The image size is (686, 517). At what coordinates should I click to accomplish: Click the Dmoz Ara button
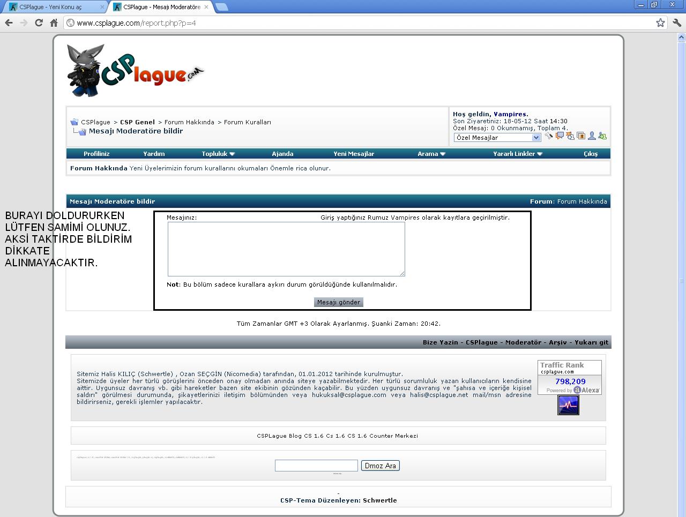coord(380,466)
